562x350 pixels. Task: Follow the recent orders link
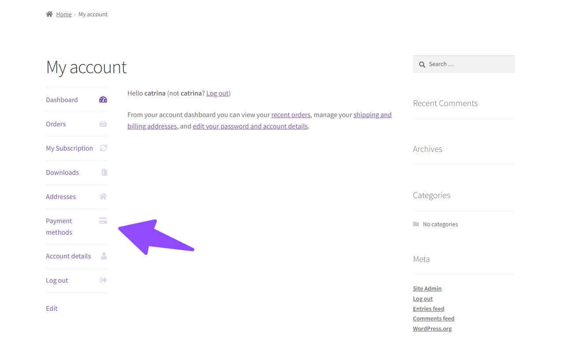pyautogui.click(x=291, y=115)
